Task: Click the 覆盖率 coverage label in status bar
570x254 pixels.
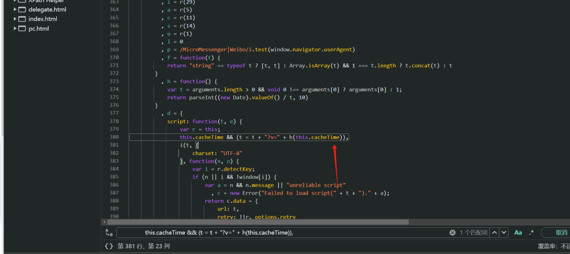Action: (x=548, y=246)
